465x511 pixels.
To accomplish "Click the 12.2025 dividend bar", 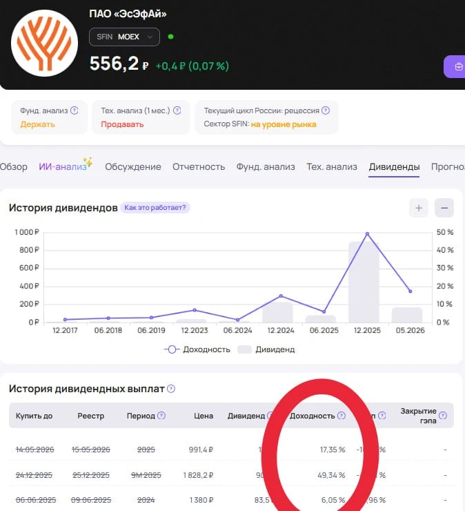I will coord(364,282).
